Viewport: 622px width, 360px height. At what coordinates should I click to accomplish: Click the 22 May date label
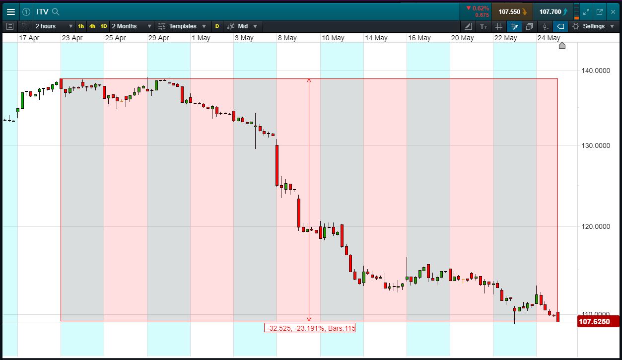tap(505, 38)
